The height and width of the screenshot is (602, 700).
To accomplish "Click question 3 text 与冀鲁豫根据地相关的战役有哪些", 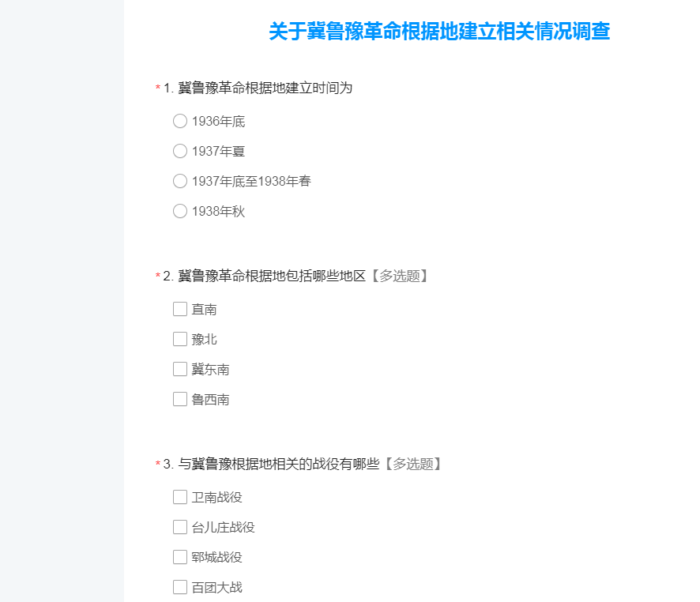I will (279, 464).
